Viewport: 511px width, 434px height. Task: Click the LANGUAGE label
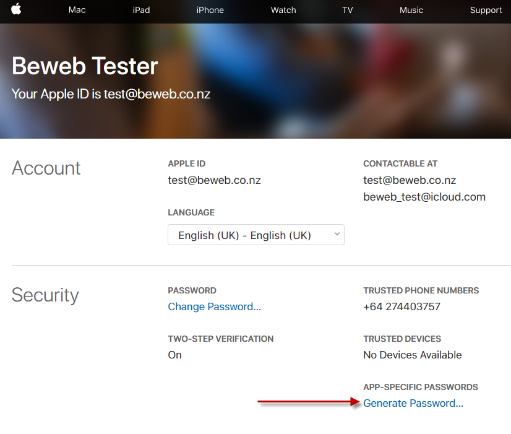coord(191,212)
